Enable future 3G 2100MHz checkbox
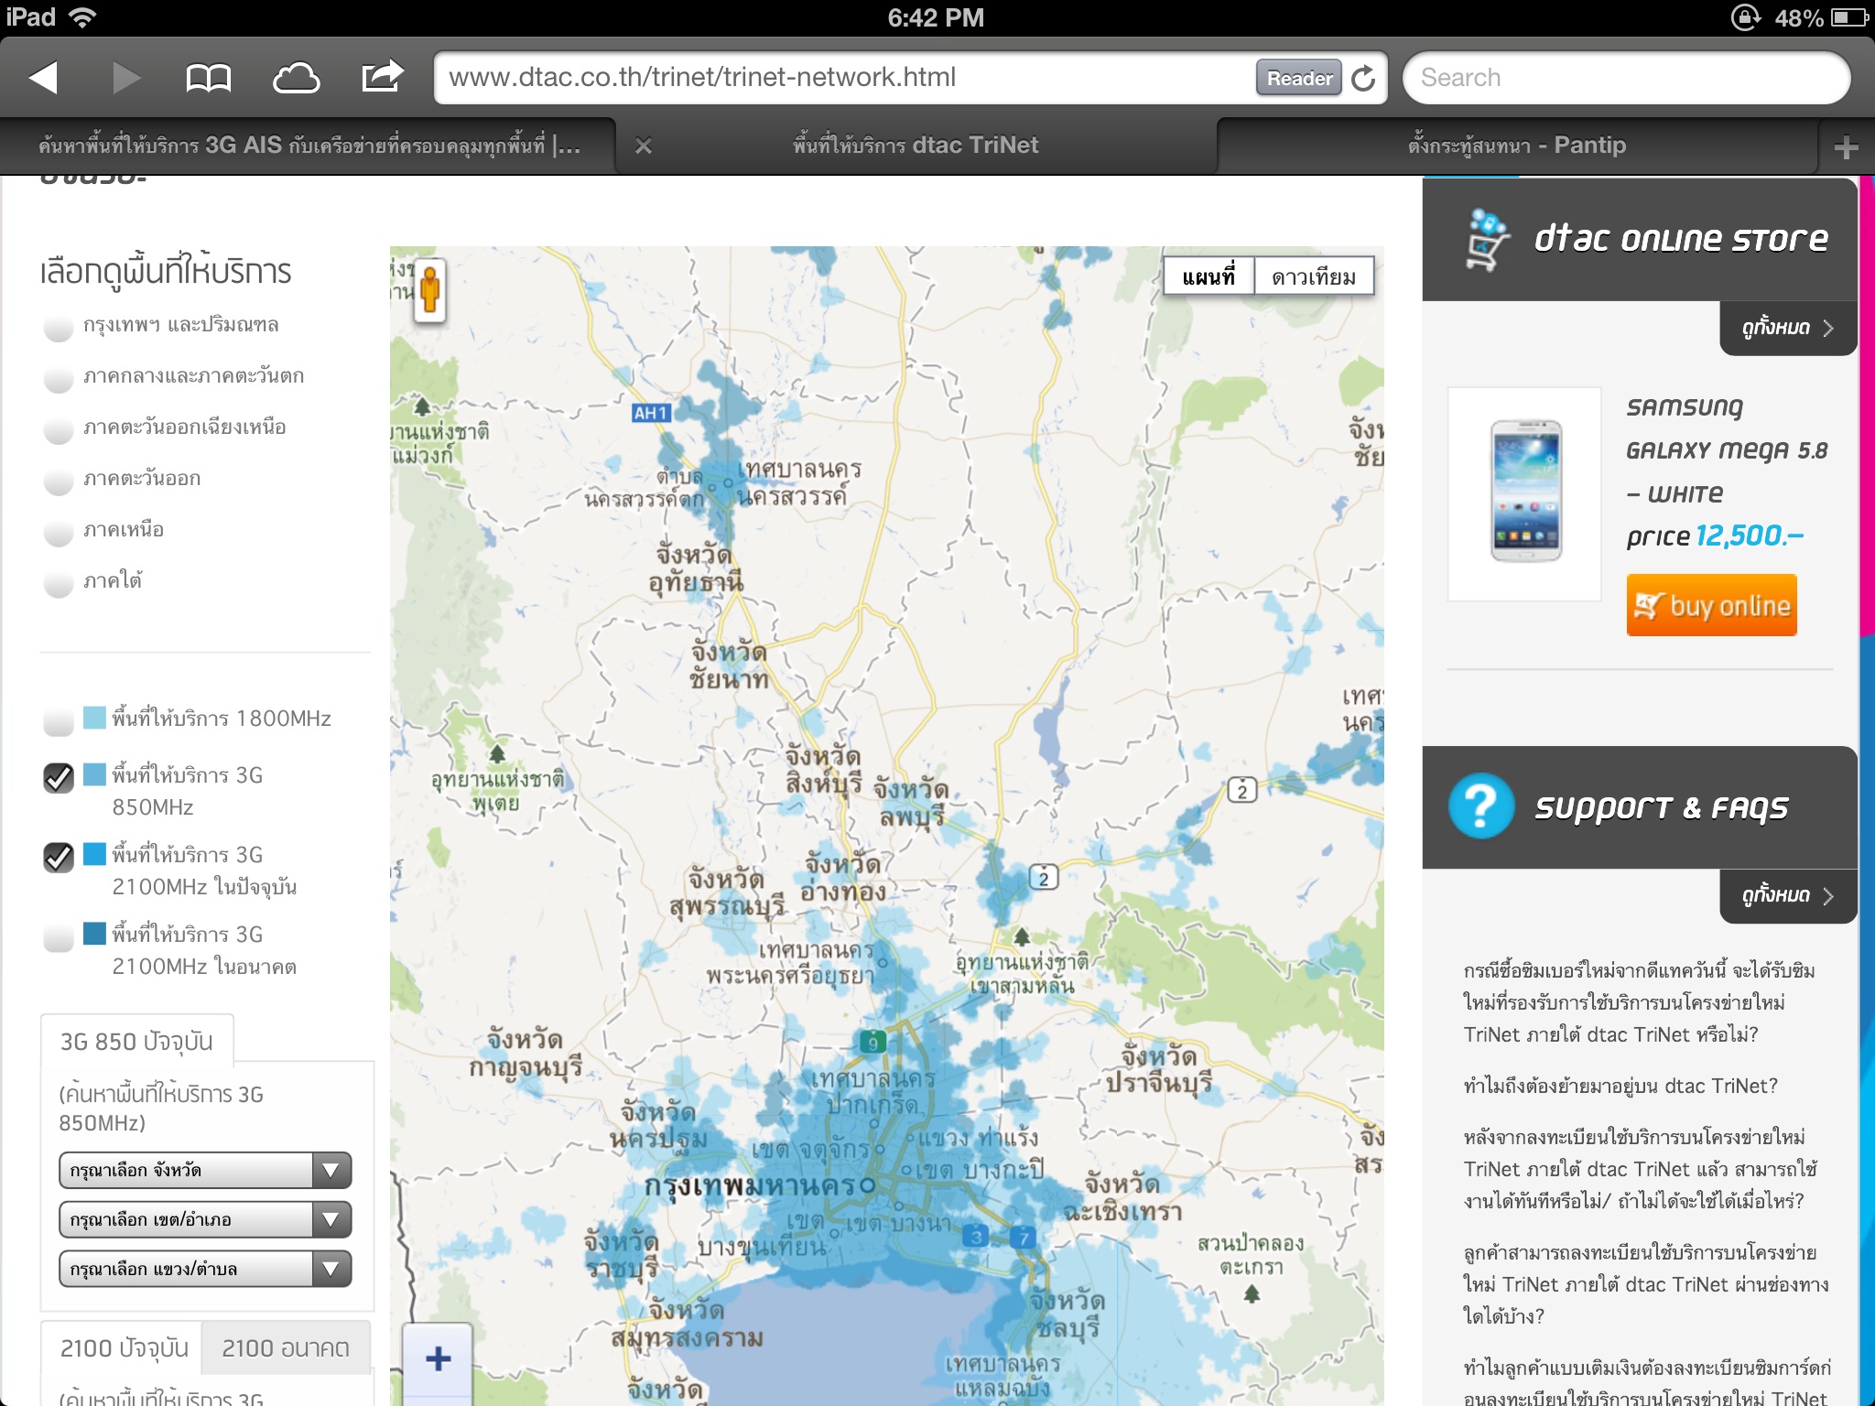 point(59,936)
